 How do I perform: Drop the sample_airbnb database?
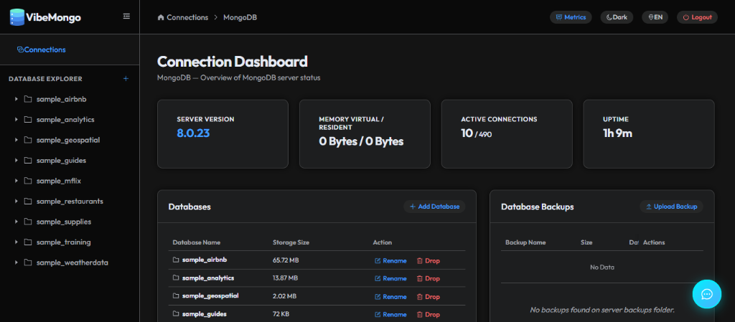[428, 261]
